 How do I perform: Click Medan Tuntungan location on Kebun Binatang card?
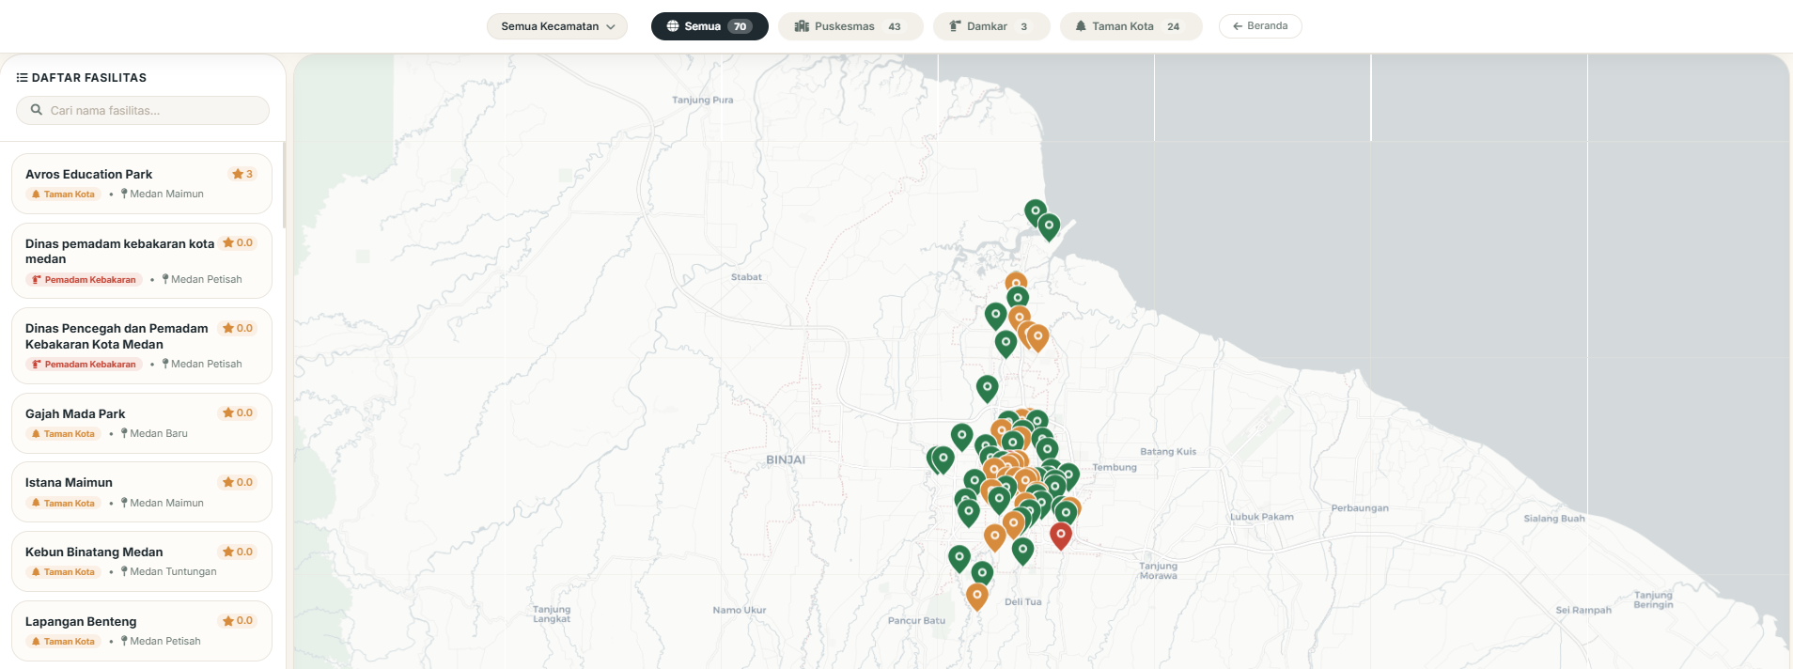[x=169, y=571]
